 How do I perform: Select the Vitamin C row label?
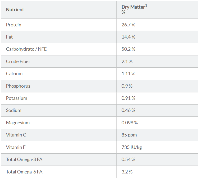click(x=16, y=135)
